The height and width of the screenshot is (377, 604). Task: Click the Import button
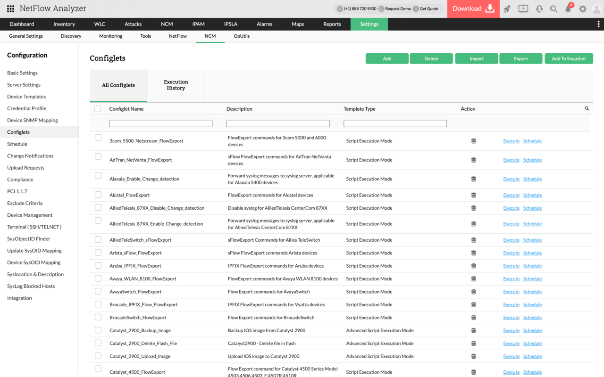[477, 58]
